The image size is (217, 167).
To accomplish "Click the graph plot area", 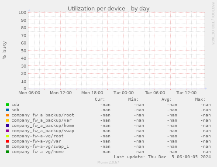I will coord(117,51).
